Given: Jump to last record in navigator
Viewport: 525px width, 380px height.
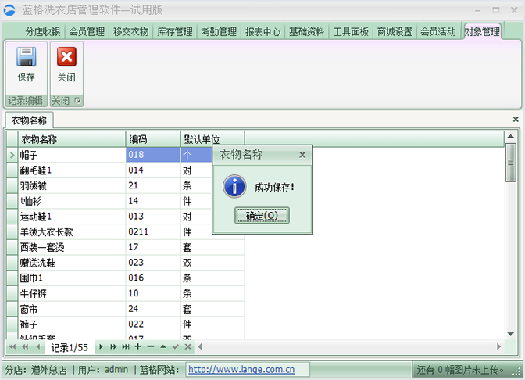Looking at the screenshot, I should pyautogui.click(x=125, y=346).
